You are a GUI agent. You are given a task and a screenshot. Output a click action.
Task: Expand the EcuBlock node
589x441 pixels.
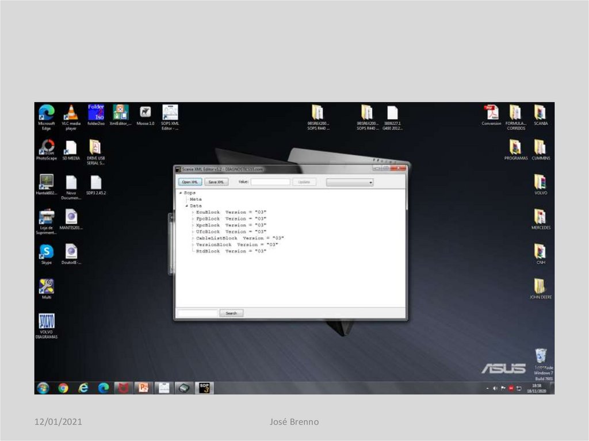pyautogui.click(x=193, y=212)
